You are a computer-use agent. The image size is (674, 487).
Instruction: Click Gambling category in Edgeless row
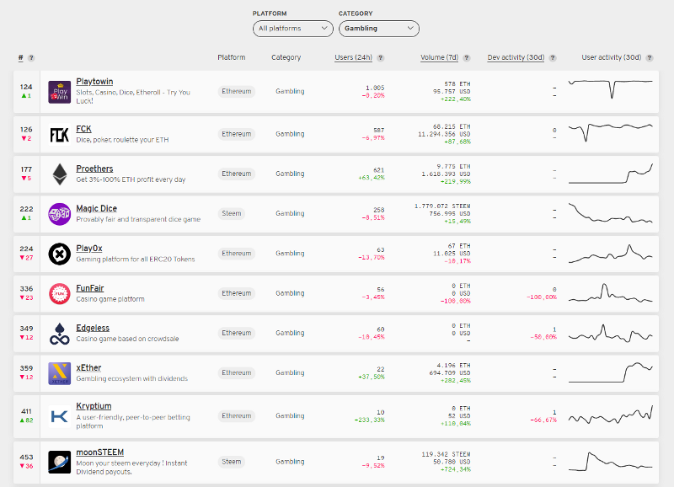pyautogui.click(x=290, y=333)
